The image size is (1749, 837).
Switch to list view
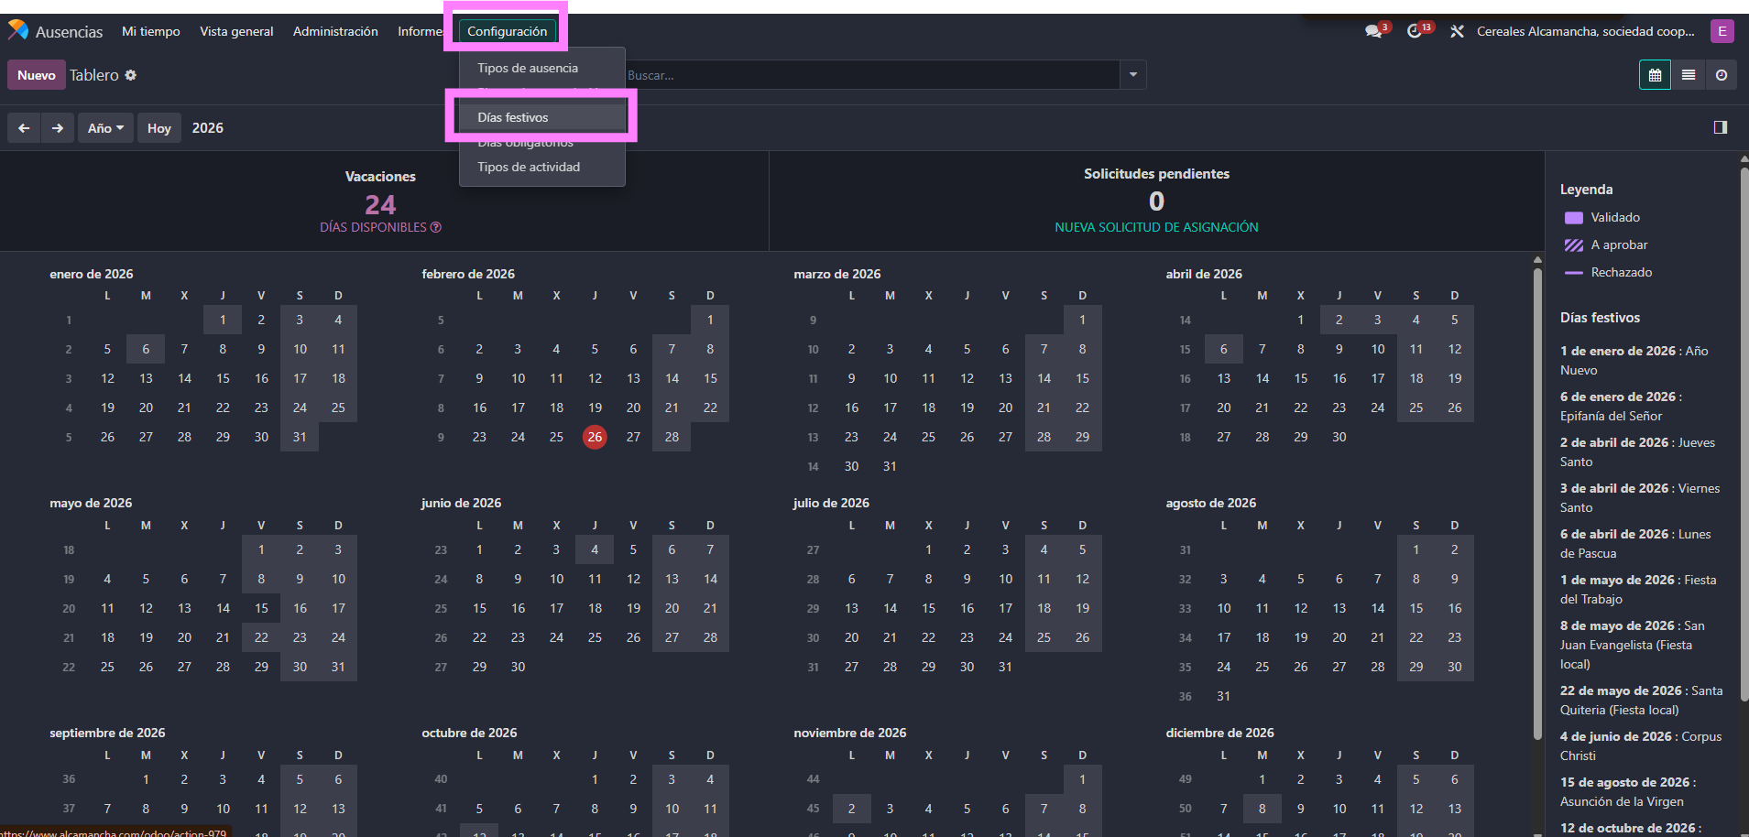[1689, 75]
